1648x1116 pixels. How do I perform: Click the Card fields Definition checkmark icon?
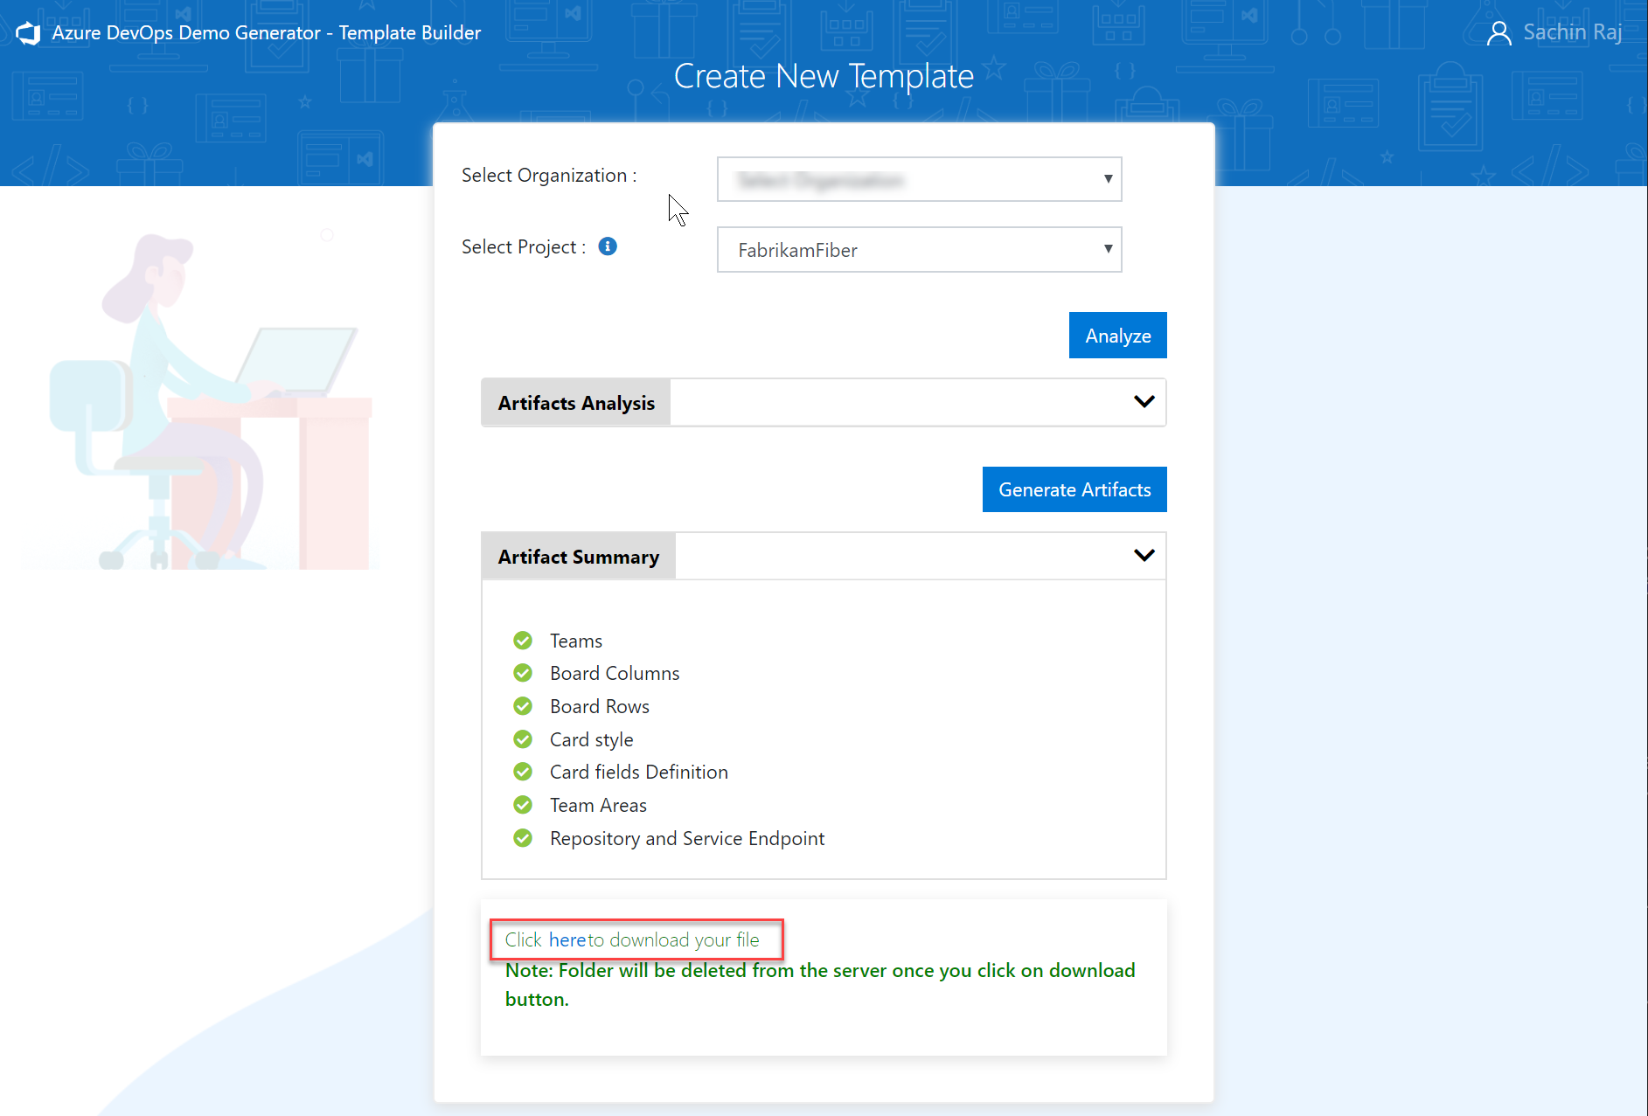[523, 772]
